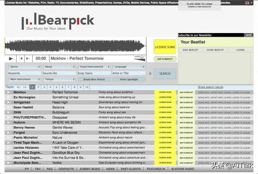Open the Submit Music footer menu item
Screen dimensions: 258x174
[90, 169]
